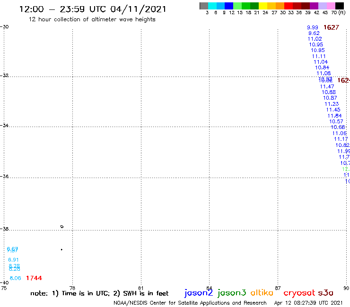Click the longitude axis label 78
350x307 pixels.
[72, 288]
